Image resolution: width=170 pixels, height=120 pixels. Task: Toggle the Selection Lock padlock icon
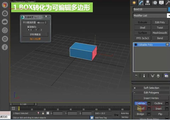[43, 113]
